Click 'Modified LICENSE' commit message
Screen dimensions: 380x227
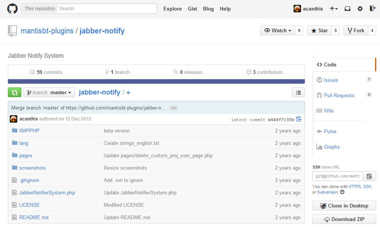coord(123,205)
